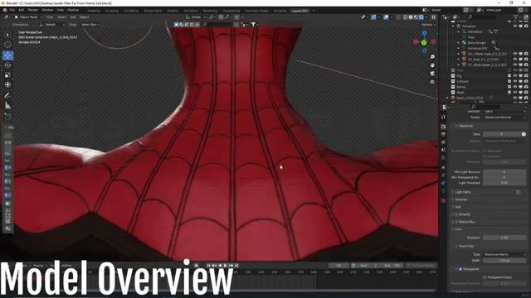Screen dimensions: 531x298
Task: Click the Light Paths presets icon
Action: coord(518,192)
